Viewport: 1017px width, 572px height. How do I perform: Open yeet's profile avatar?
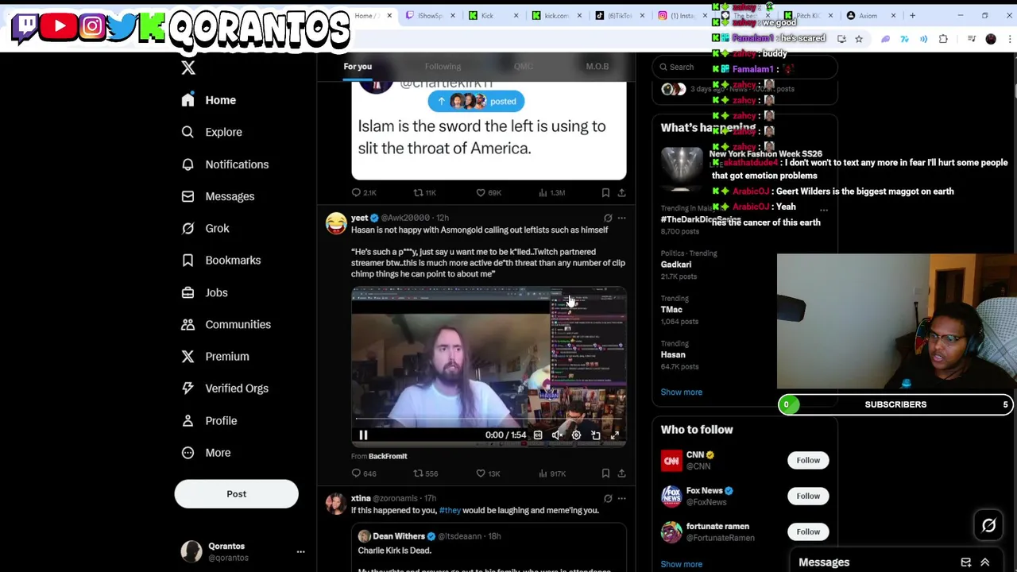click(x=336, y=223)
